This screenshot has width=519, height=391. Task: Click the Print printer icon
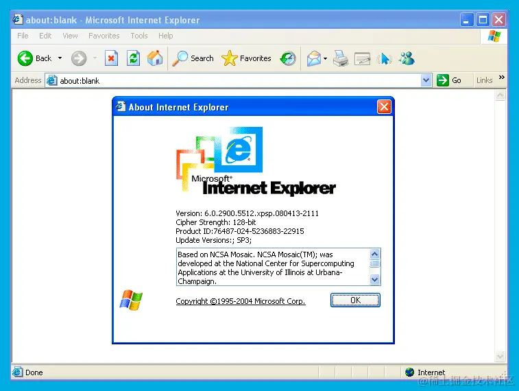[x=341, y=58]
